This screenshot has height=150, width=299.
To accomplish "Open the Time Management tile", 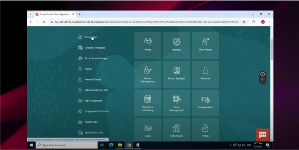I will [176, 103].
